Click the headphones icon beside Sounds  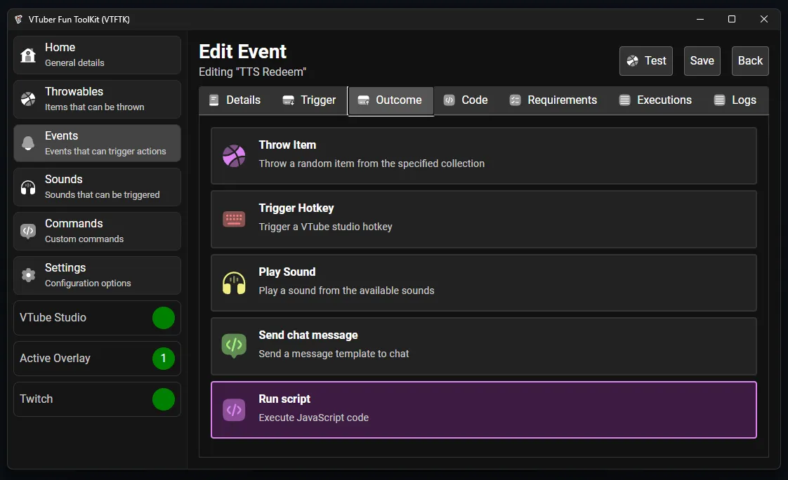pyautogui.click(x=28, y=187)
